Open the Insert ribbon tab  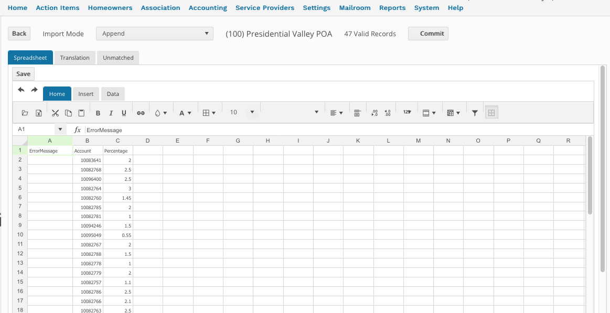[86, 94]
